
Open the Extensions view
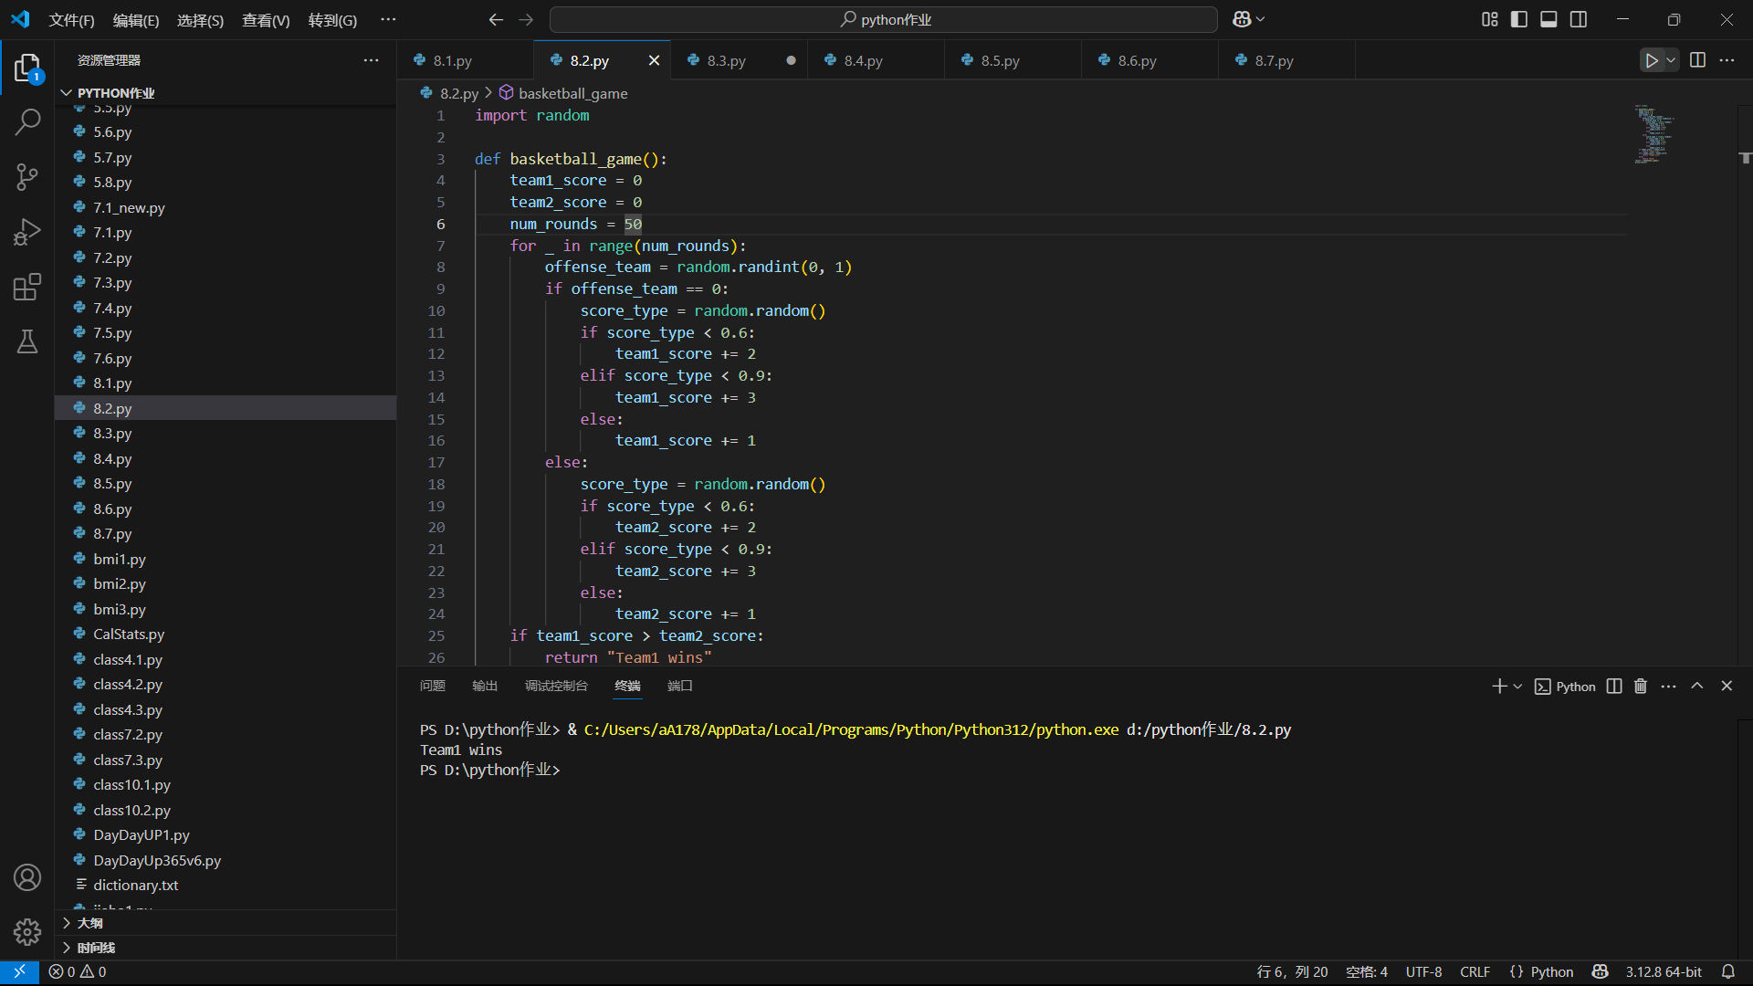click(x=27, y=287)
